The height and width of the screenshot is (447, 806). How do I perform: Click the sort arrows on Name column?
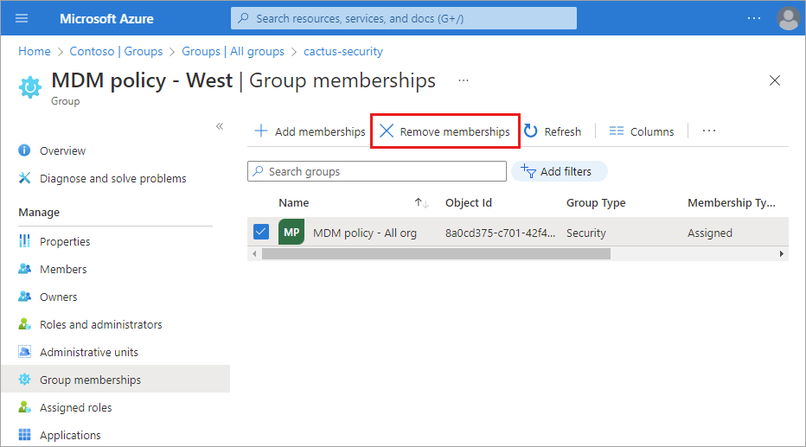coord(421,203)
